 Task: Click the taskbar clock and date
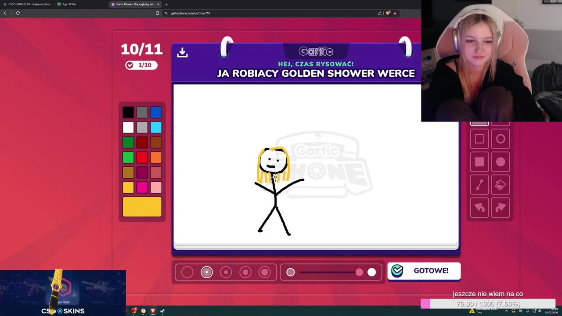(x=551, y=311)
